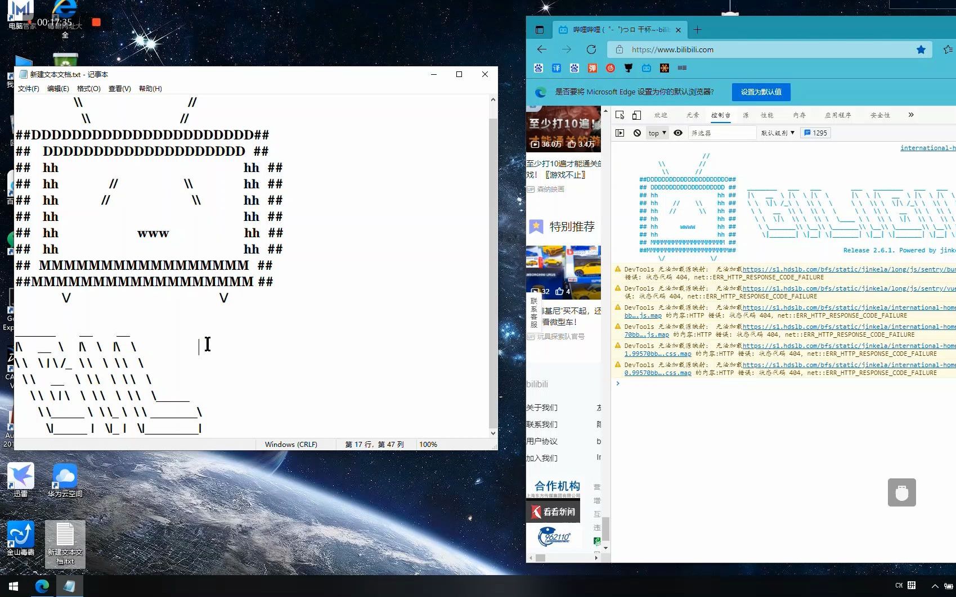Select the 华为云空间 desktop shortcut
The image size is (956, 597).
coord(65,481)
